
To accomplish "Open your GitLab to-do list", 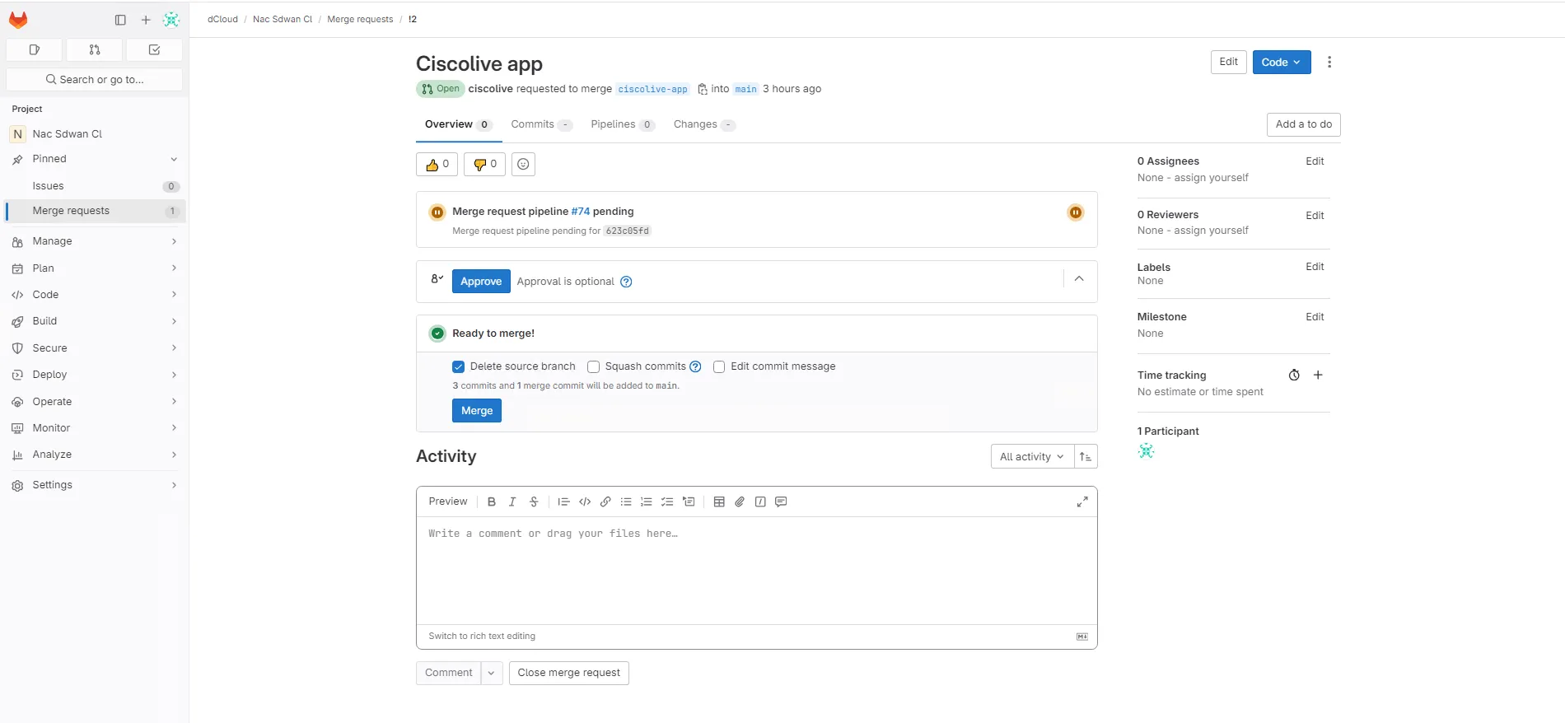I will pyautogui.click(x=153, y=49).
